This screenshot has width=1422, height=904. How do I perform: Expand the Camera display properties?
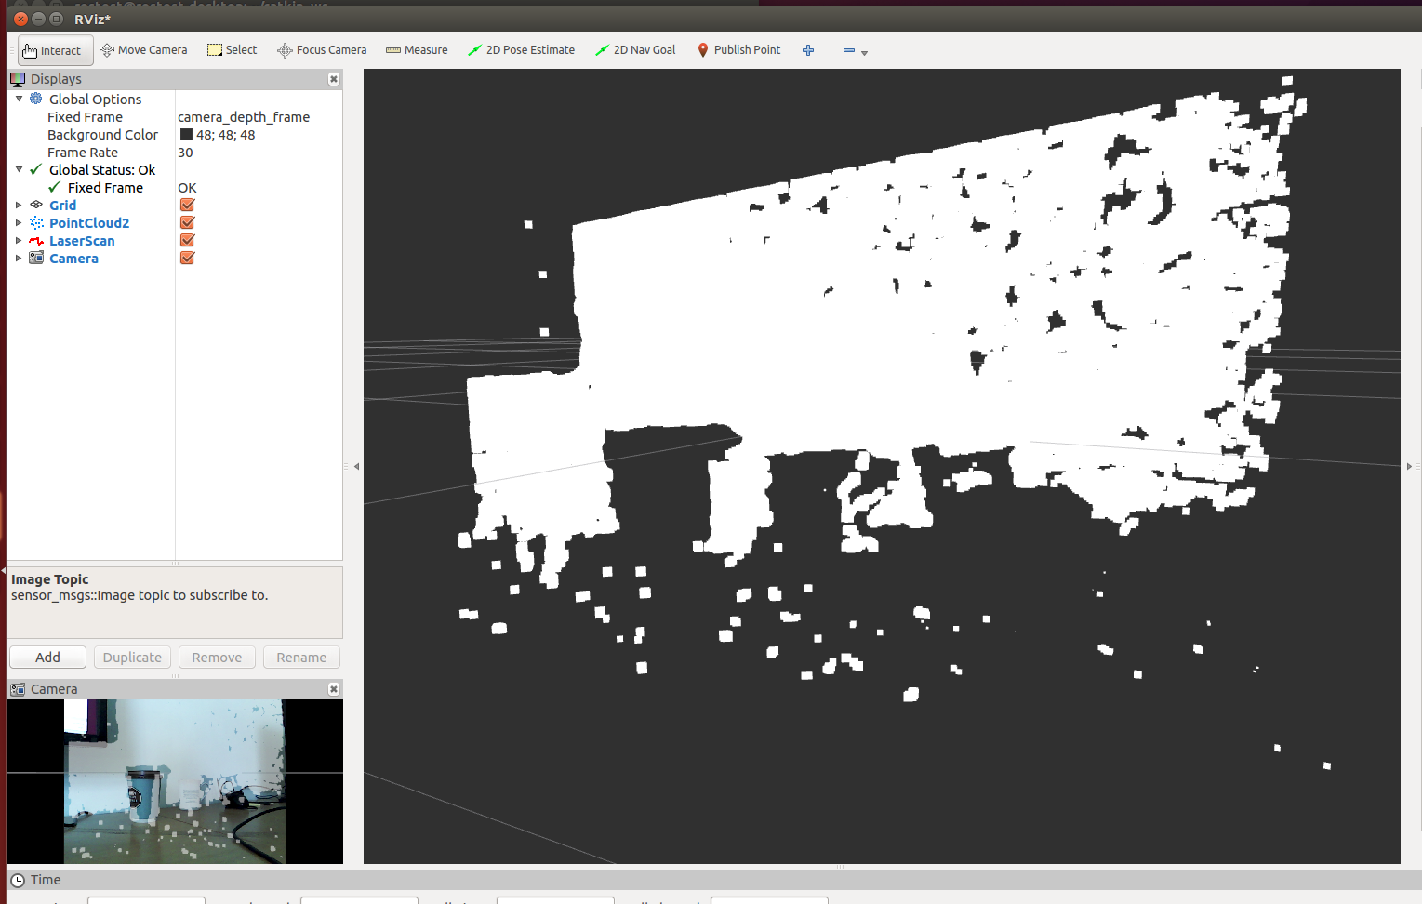[19, 259]
